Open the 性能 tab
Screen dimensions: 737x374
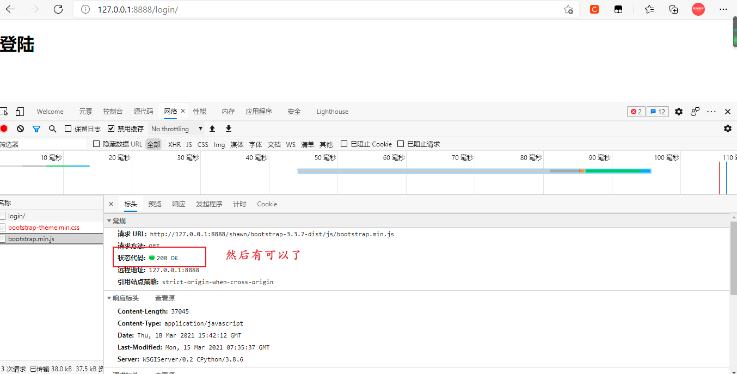(x=199, y=112)
